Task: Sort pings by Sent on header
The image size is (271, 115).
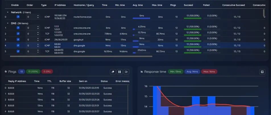Action: coord(83,81)
